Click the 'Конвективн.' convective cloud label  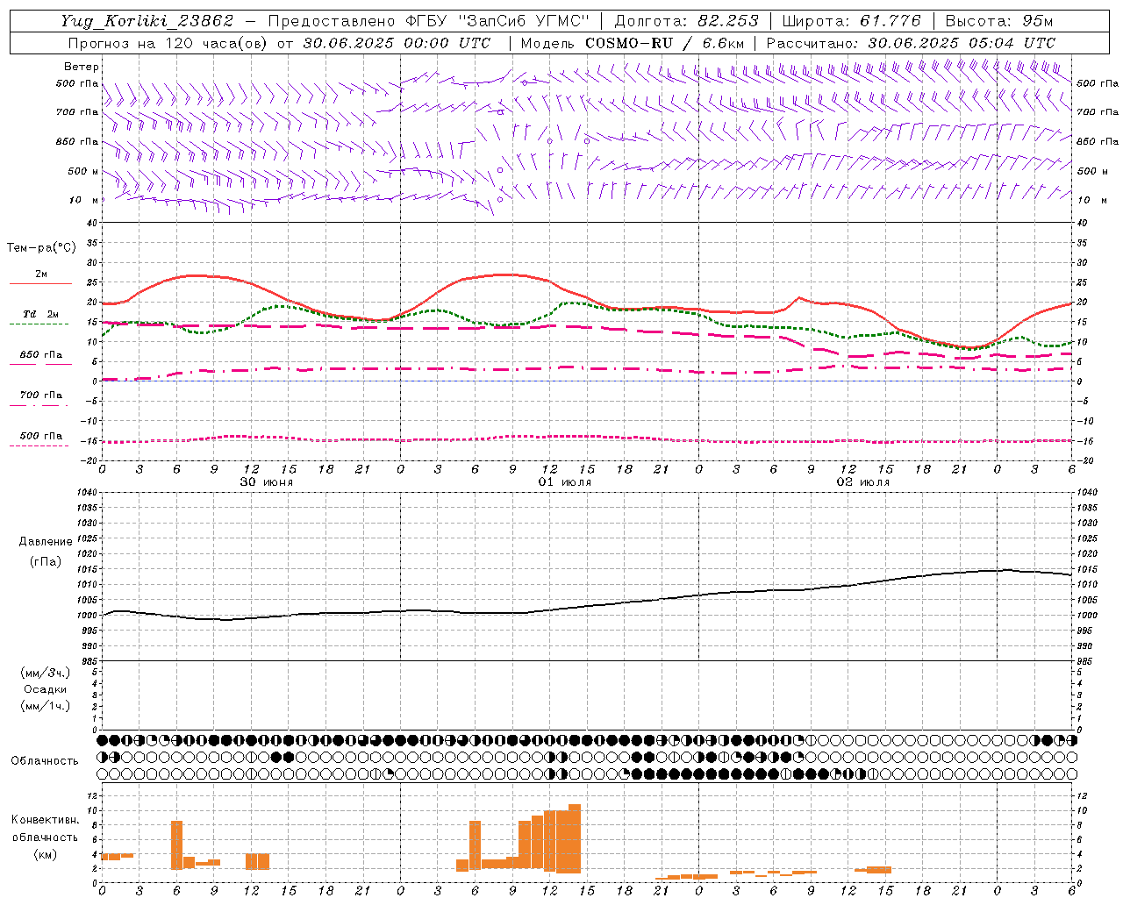[x=46, y=820]
